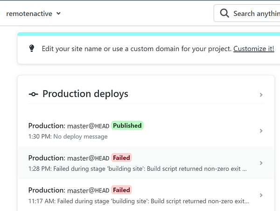The width and height of the screenshot is (280, 211).
Task: Expand Production deploys using header chevron
Action: 261,95
